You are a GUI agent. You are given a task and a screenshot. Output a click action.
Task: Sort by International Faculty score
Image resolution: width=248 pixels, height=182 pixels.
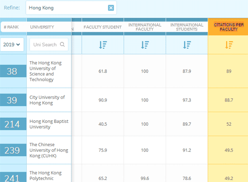click(x=145, y=45)
